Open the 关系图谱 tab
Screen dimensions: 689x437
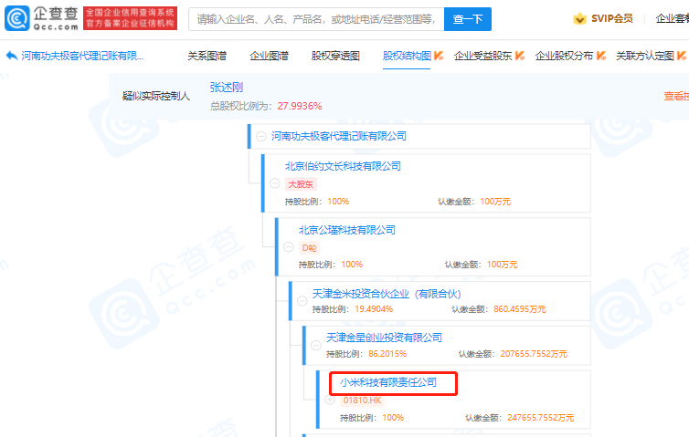point(207,56)
